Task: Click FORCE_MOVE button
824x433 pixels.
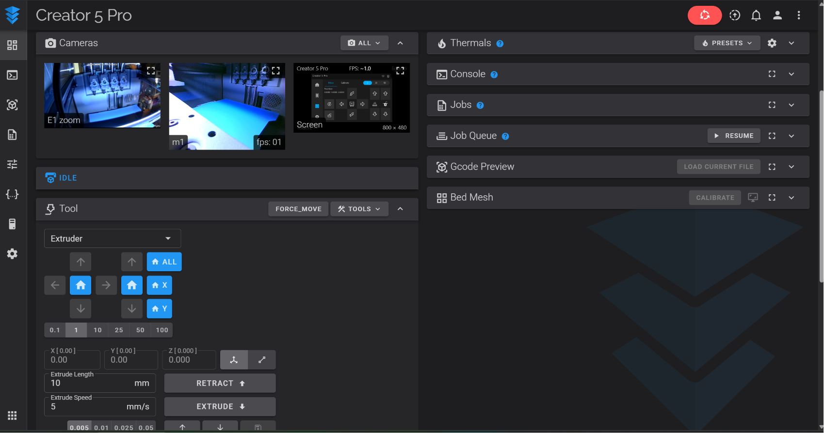Action: 298,209
